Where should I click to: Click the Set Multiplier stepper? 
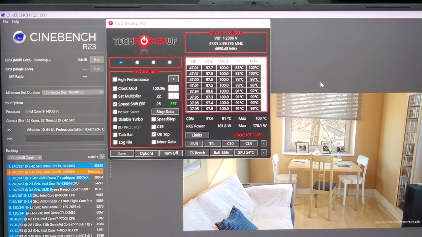(173, 96)
